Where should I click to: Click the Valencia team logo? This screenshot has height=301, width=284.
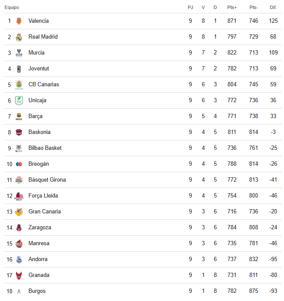19,21
